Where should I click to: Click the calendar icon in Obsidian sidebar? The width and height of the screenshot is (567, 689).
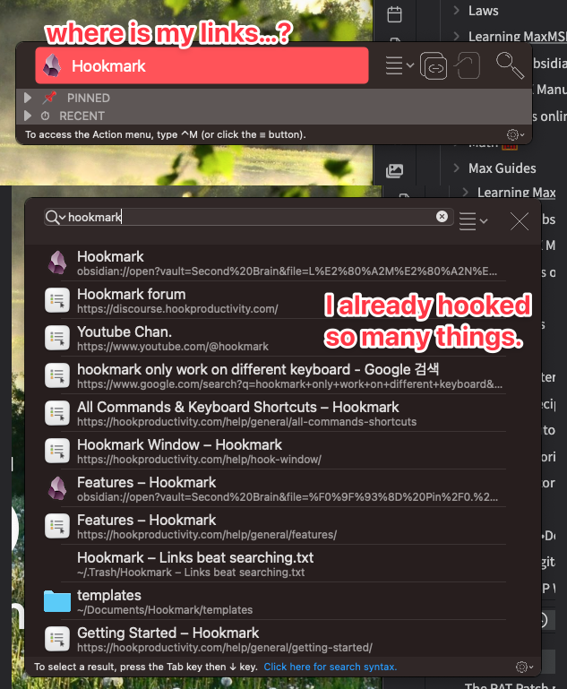[x=394, y=14]
